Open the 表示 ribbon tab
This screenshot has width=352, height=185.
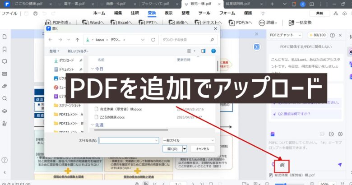coord(169,13)
